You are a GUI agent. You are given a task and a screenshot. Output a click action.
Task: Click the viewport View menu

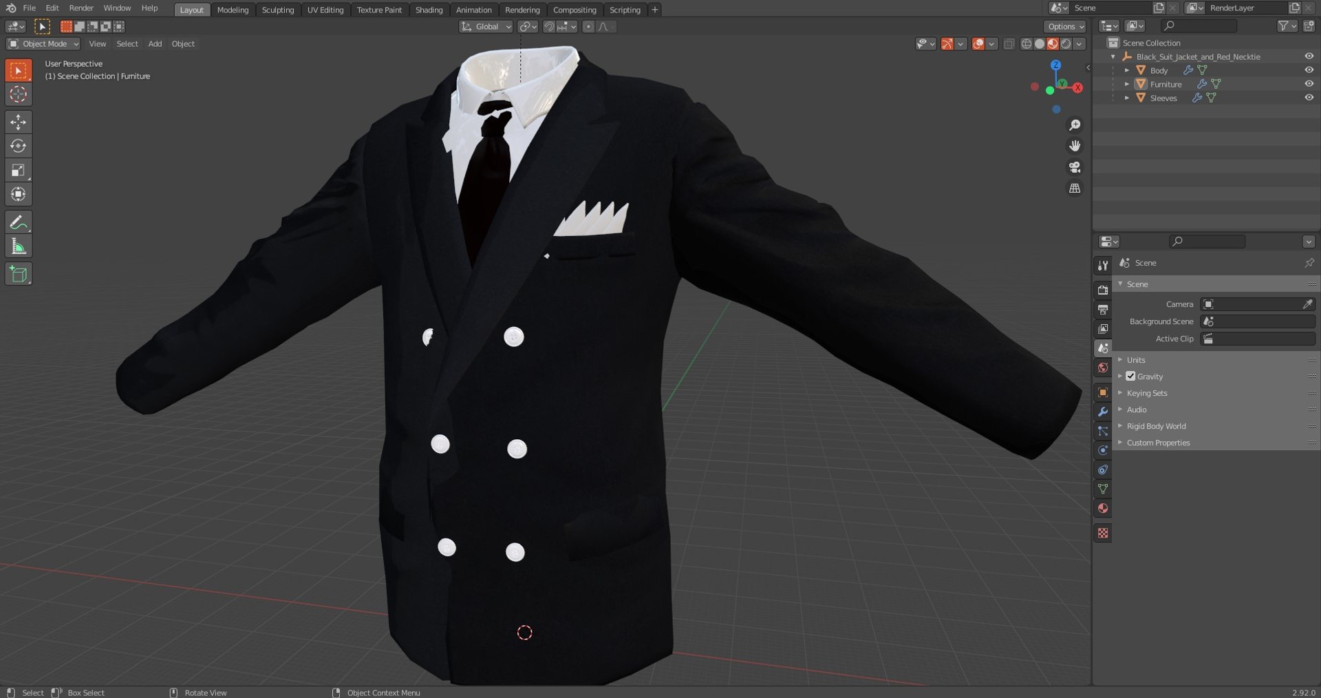pos(98,44)
